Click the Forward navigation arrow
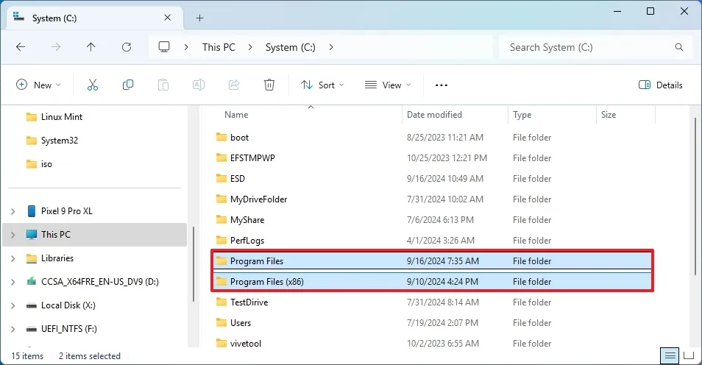702x365 pixels. tap(56, 47)
